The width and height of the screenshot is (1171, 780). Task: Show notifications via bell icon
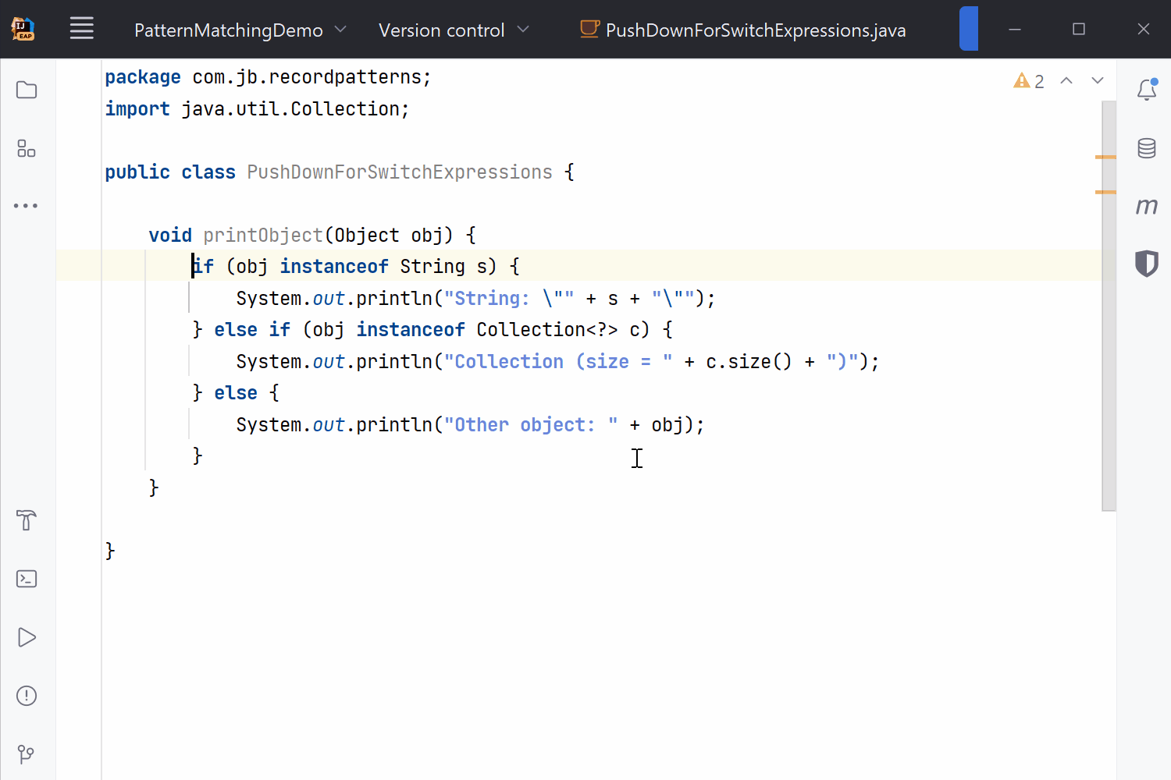pos(1146,89)
